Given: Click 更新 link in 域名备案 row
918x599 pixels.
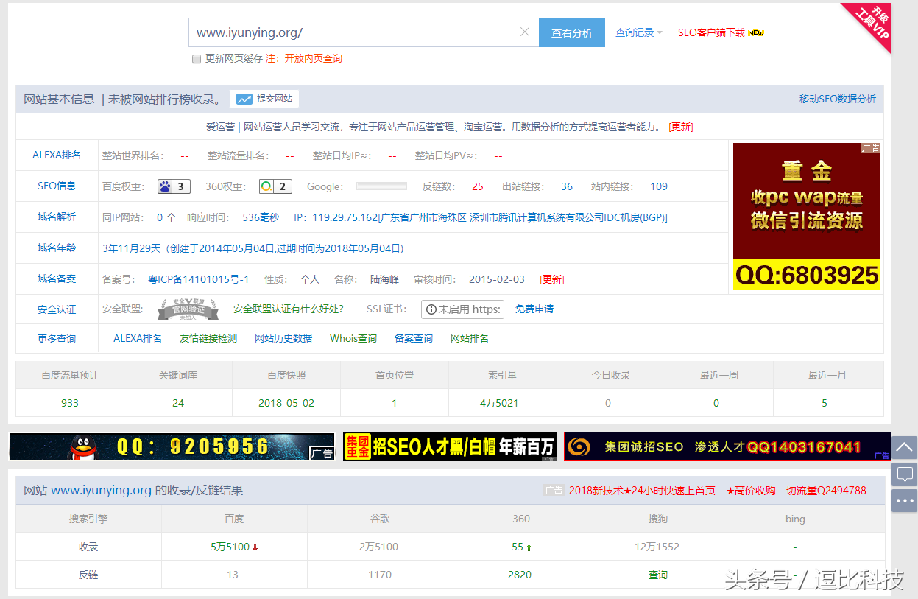Looking at the screenshot, I should 552,279.
